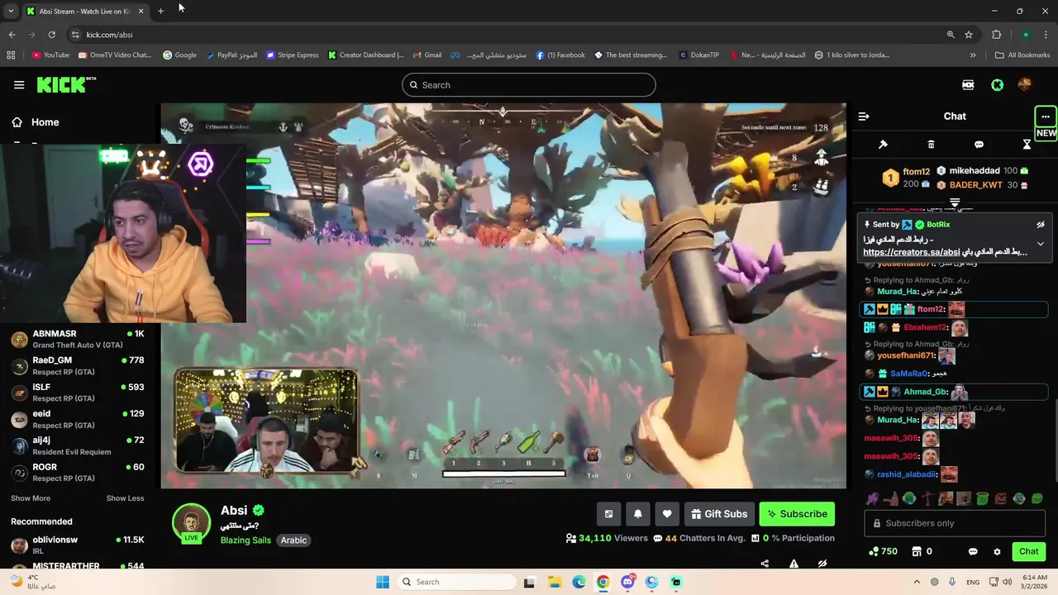Open All Bookmarks folder
This screenshot has width=1058, height=595.
[1022, 55]
